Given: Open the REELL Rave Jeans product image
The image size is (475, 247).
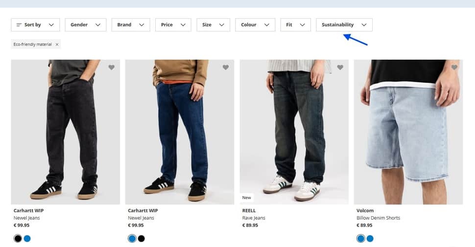Looking at the screenshot, I should point(294,132).
